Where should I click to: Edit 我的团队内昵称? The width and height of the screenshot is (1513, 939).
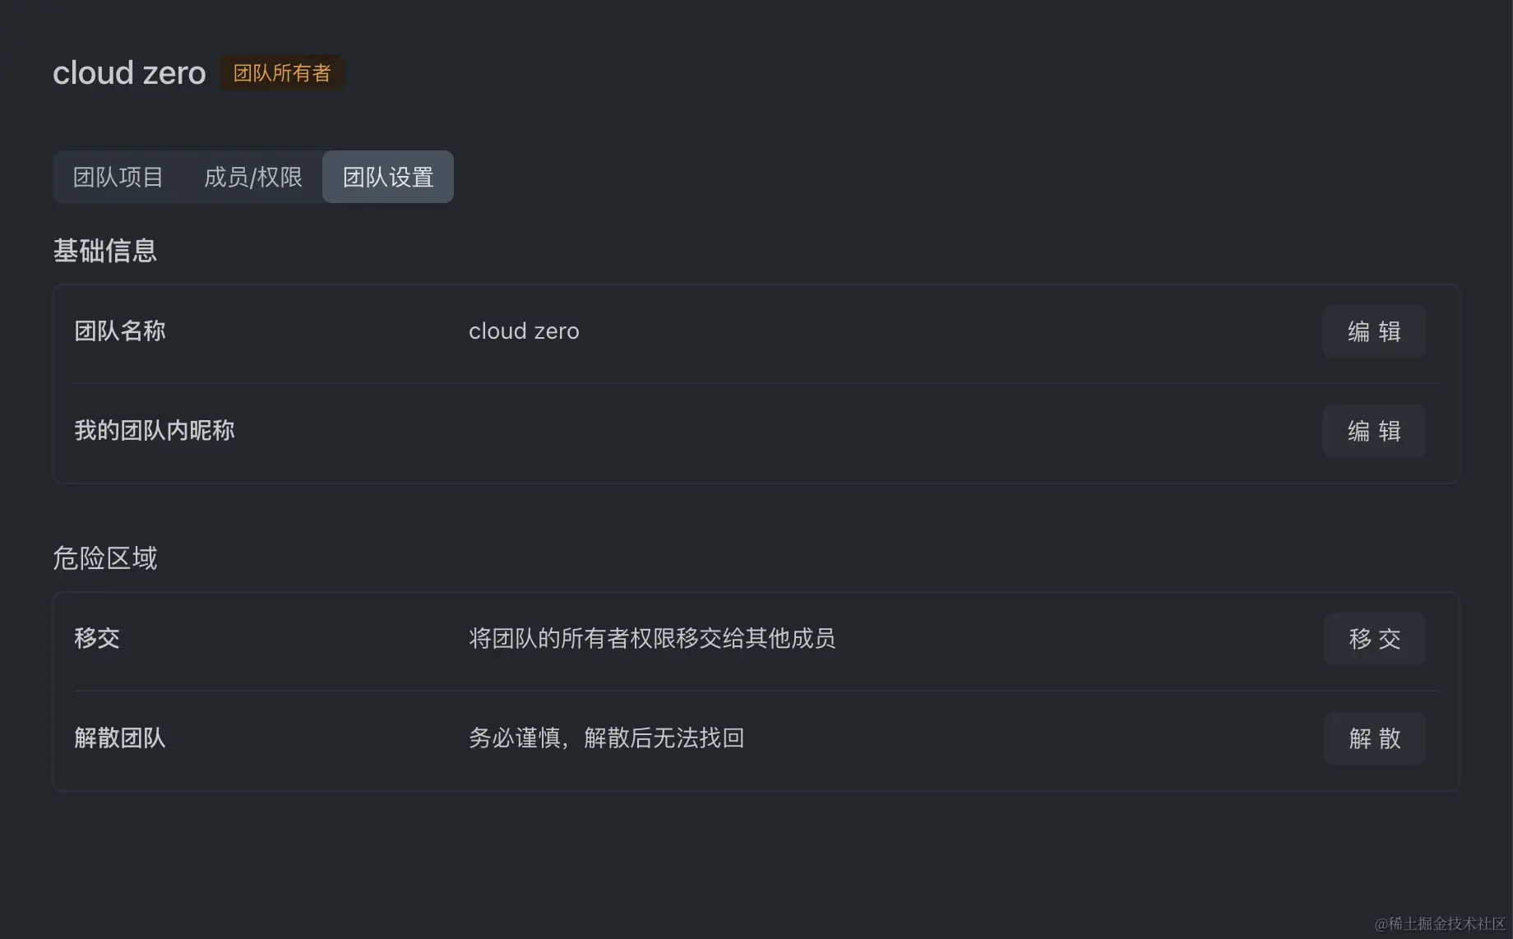pyautogui.click(x=1373, y=431)
